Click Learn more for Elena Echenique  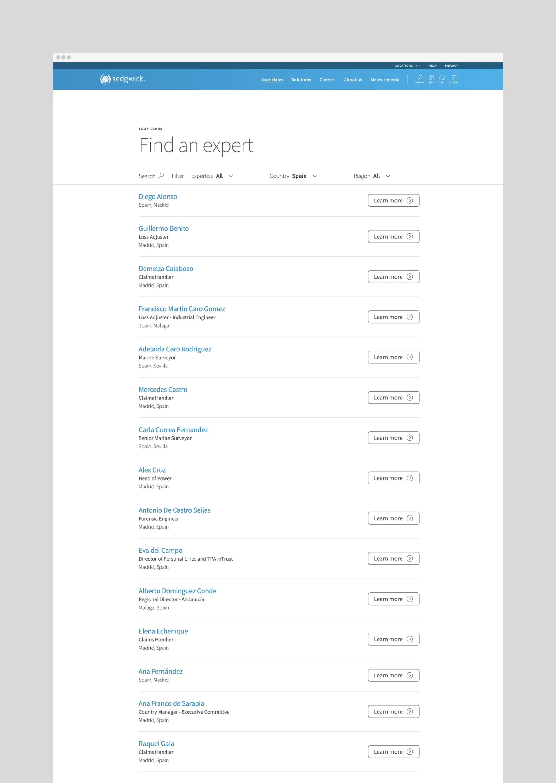(394, 639)
